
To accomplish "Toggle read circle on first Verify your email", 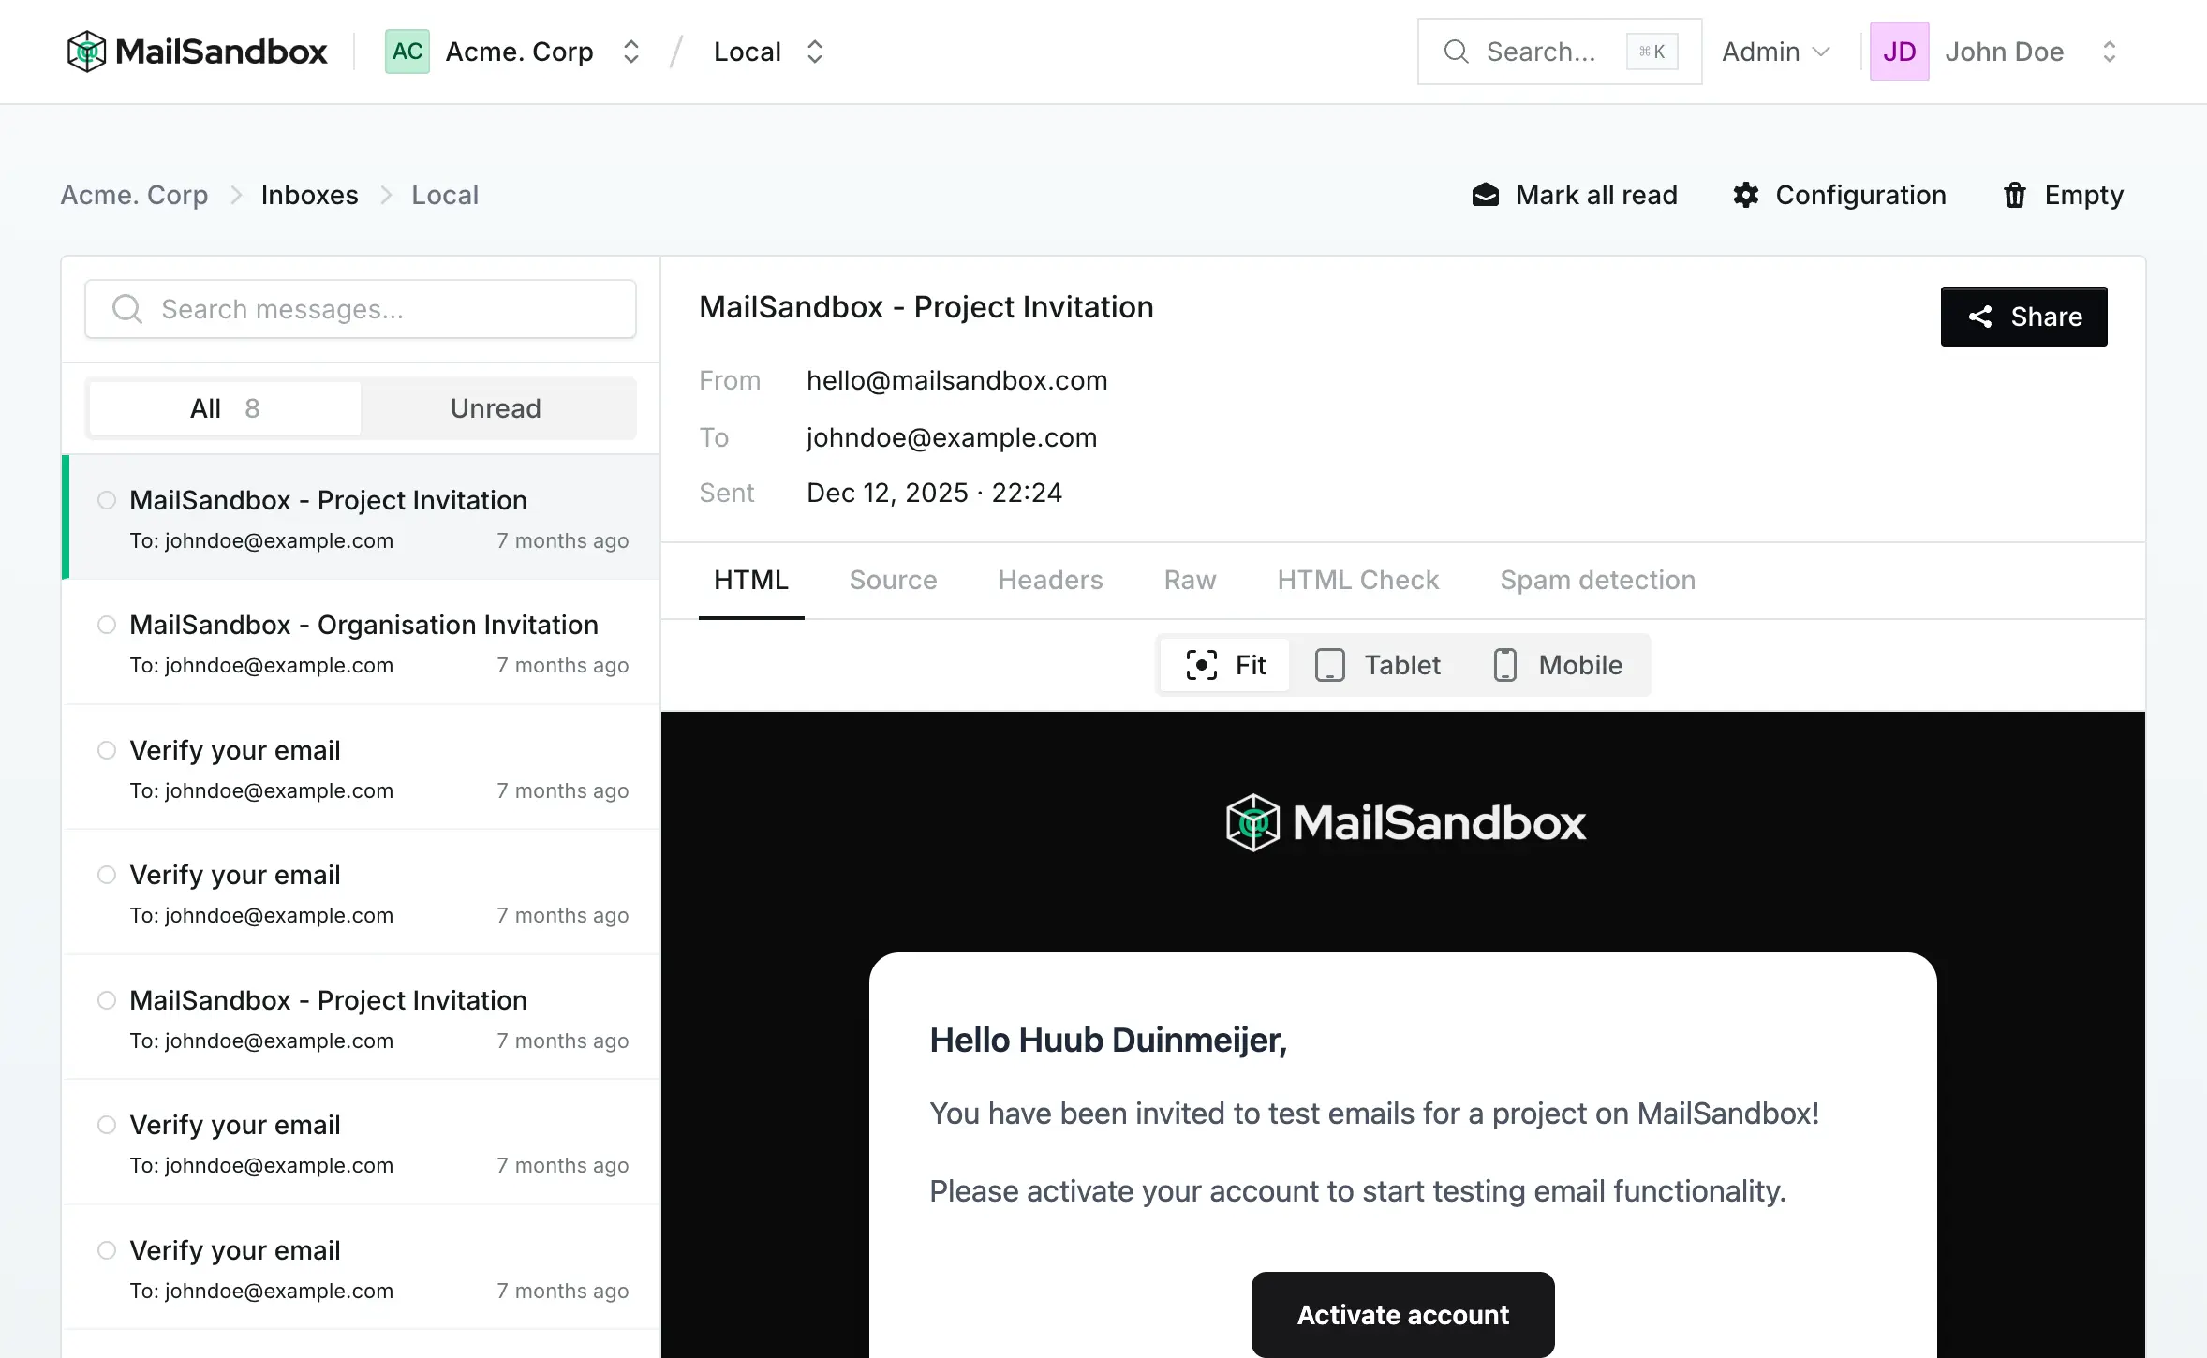I will tap(107, 750).
